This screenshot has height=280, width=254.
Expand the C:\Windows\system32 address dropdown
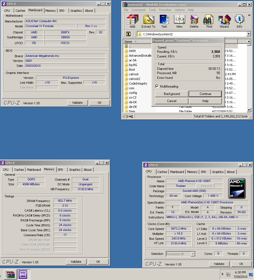point(249,34)
